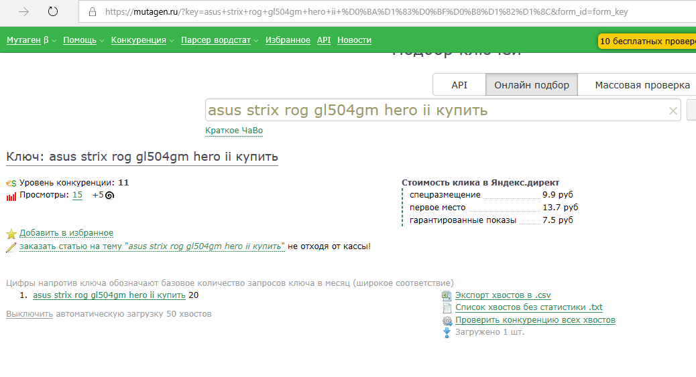Click the Ключ heading text
Screen dimensions: 696x377
(x=142, y=157)
